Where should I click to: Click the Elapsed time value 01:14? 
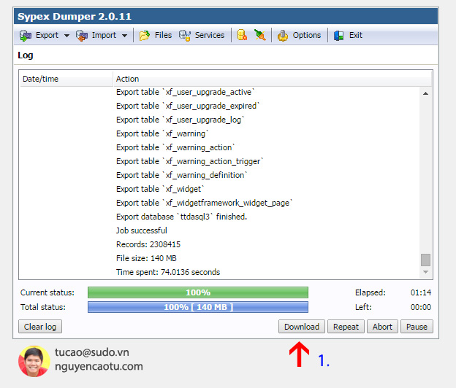[420, 292]
